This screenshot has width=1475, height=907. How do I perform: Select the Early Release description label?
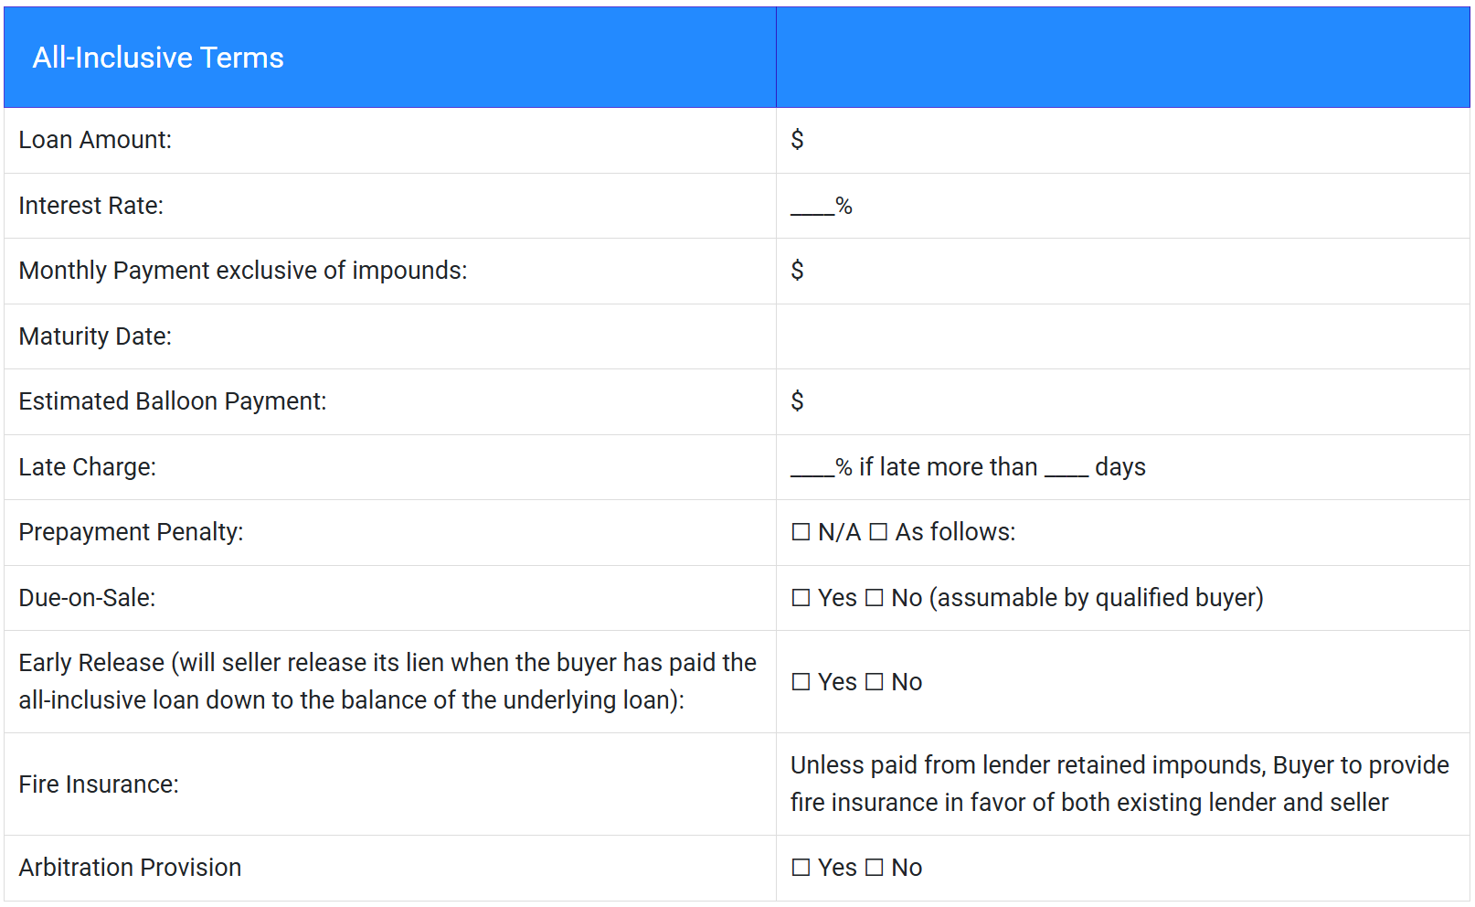(387, 681)
